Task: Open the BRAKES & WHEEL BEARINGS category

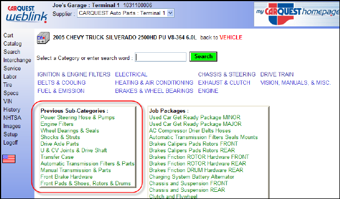Action: (x=154, y=91)
